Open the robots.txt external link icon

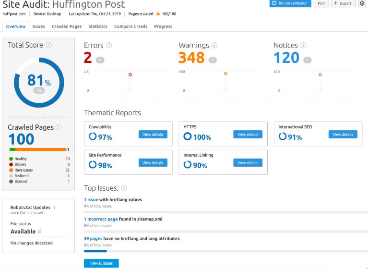pyautogui.click(x=39, y=232)
